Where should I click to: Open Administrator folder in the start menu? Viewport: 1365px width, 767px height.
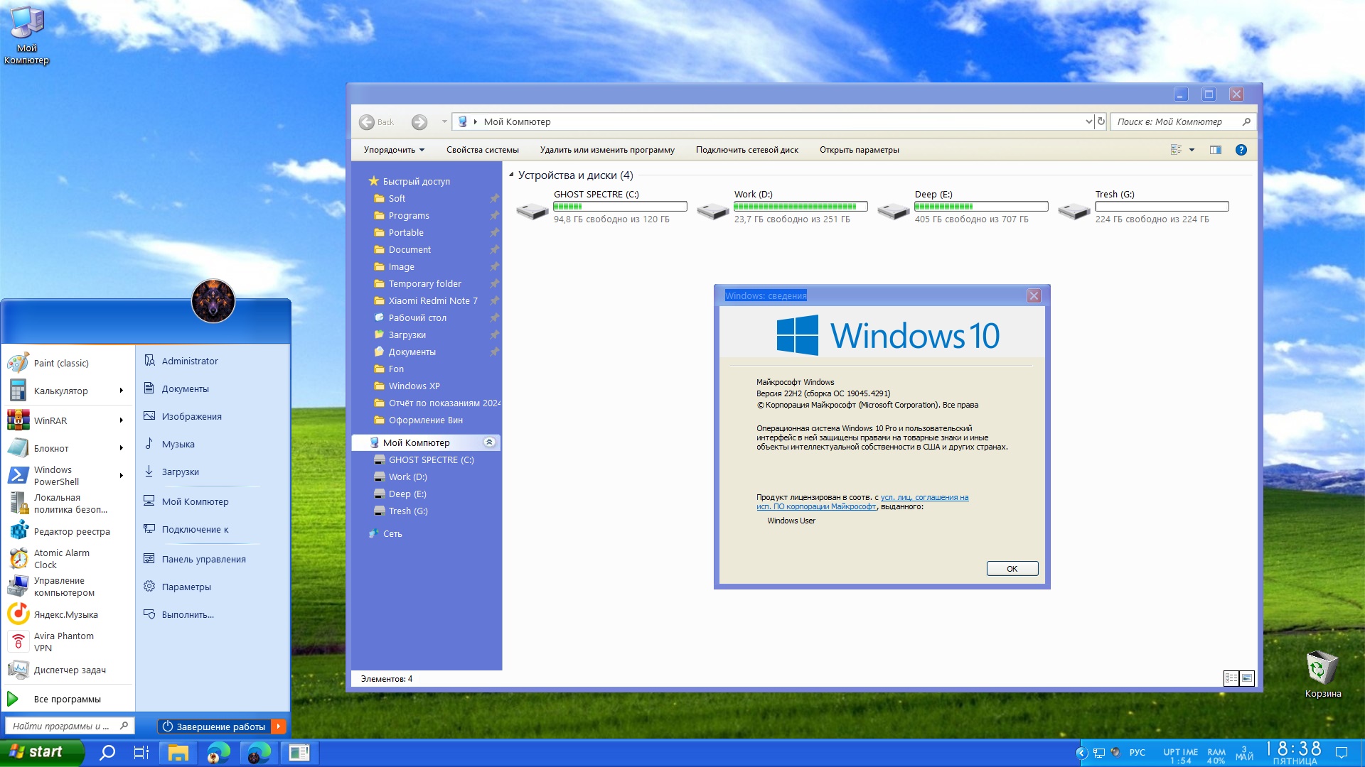(181, 361)
